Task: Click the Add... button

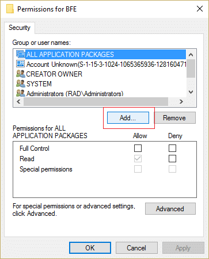Action: coord(128,118)
